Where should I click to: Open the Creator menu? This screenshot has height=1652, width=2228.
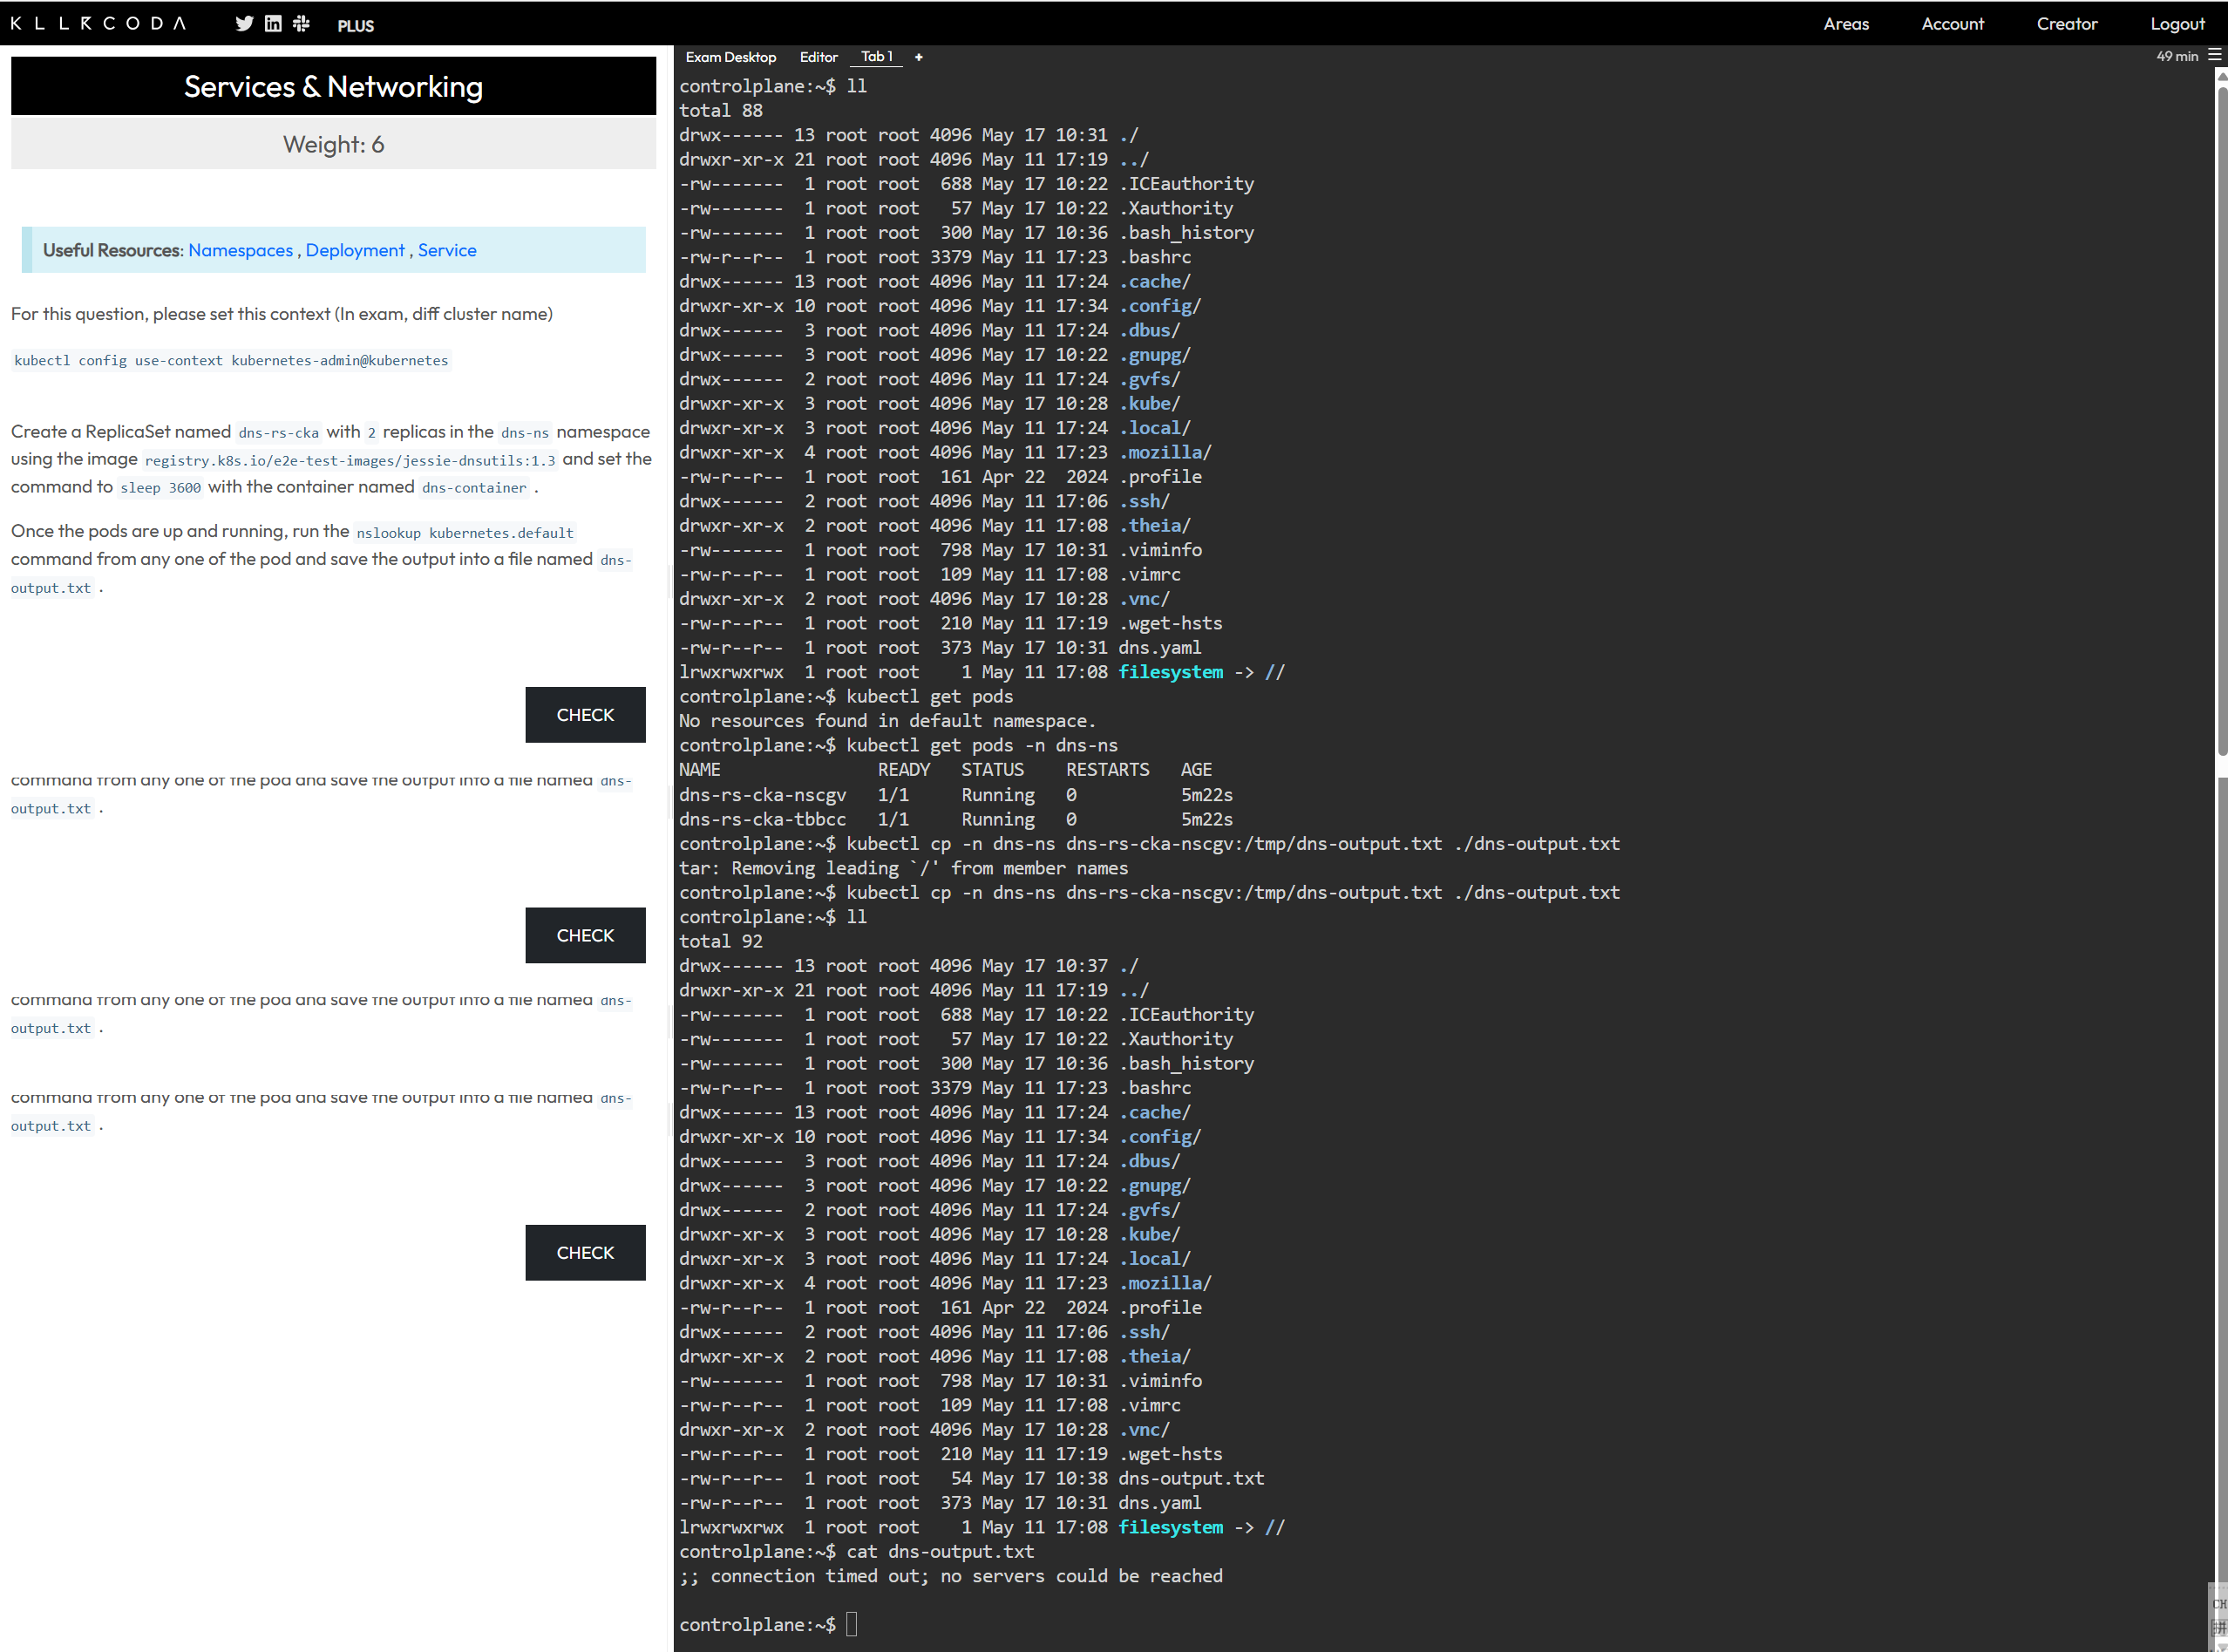click(2066, 24)
